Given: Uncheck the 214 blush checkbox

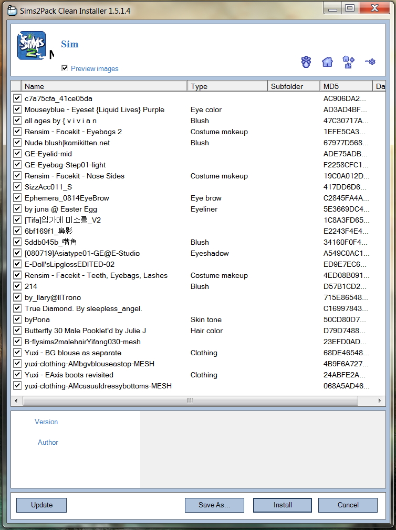Looking at the screenshot, I should [x=17, y=286].
